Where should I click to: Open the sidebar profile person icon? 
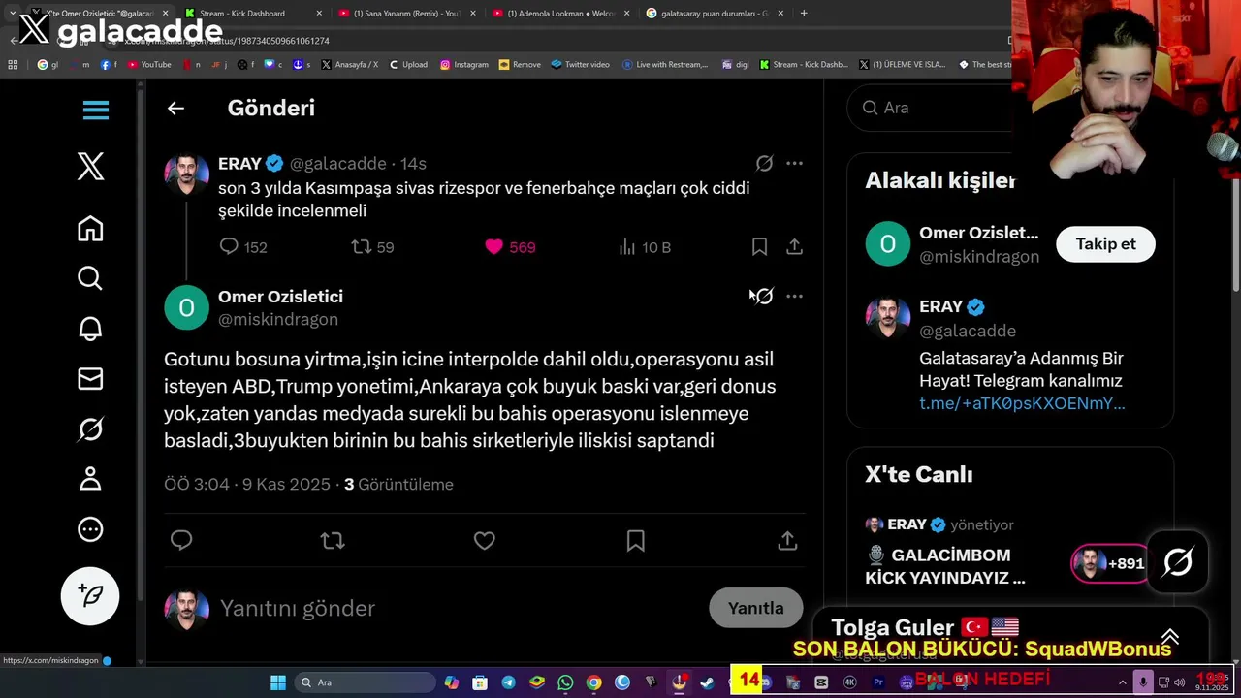point(90,479)
